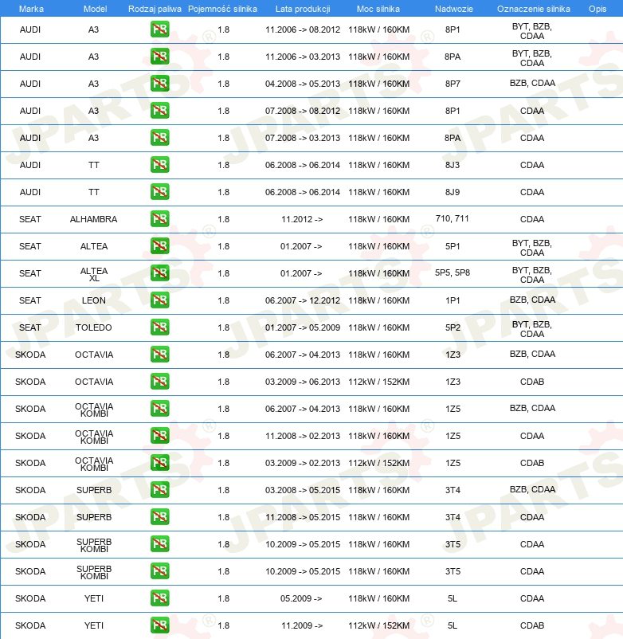623x639 pixels.
Task: Click production dates 04.2008 -> 05.2013
Action: pos(303,84)
